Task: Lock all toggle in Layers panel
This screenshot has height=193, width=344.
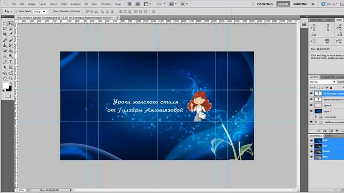Action: [x=331, y=87]
